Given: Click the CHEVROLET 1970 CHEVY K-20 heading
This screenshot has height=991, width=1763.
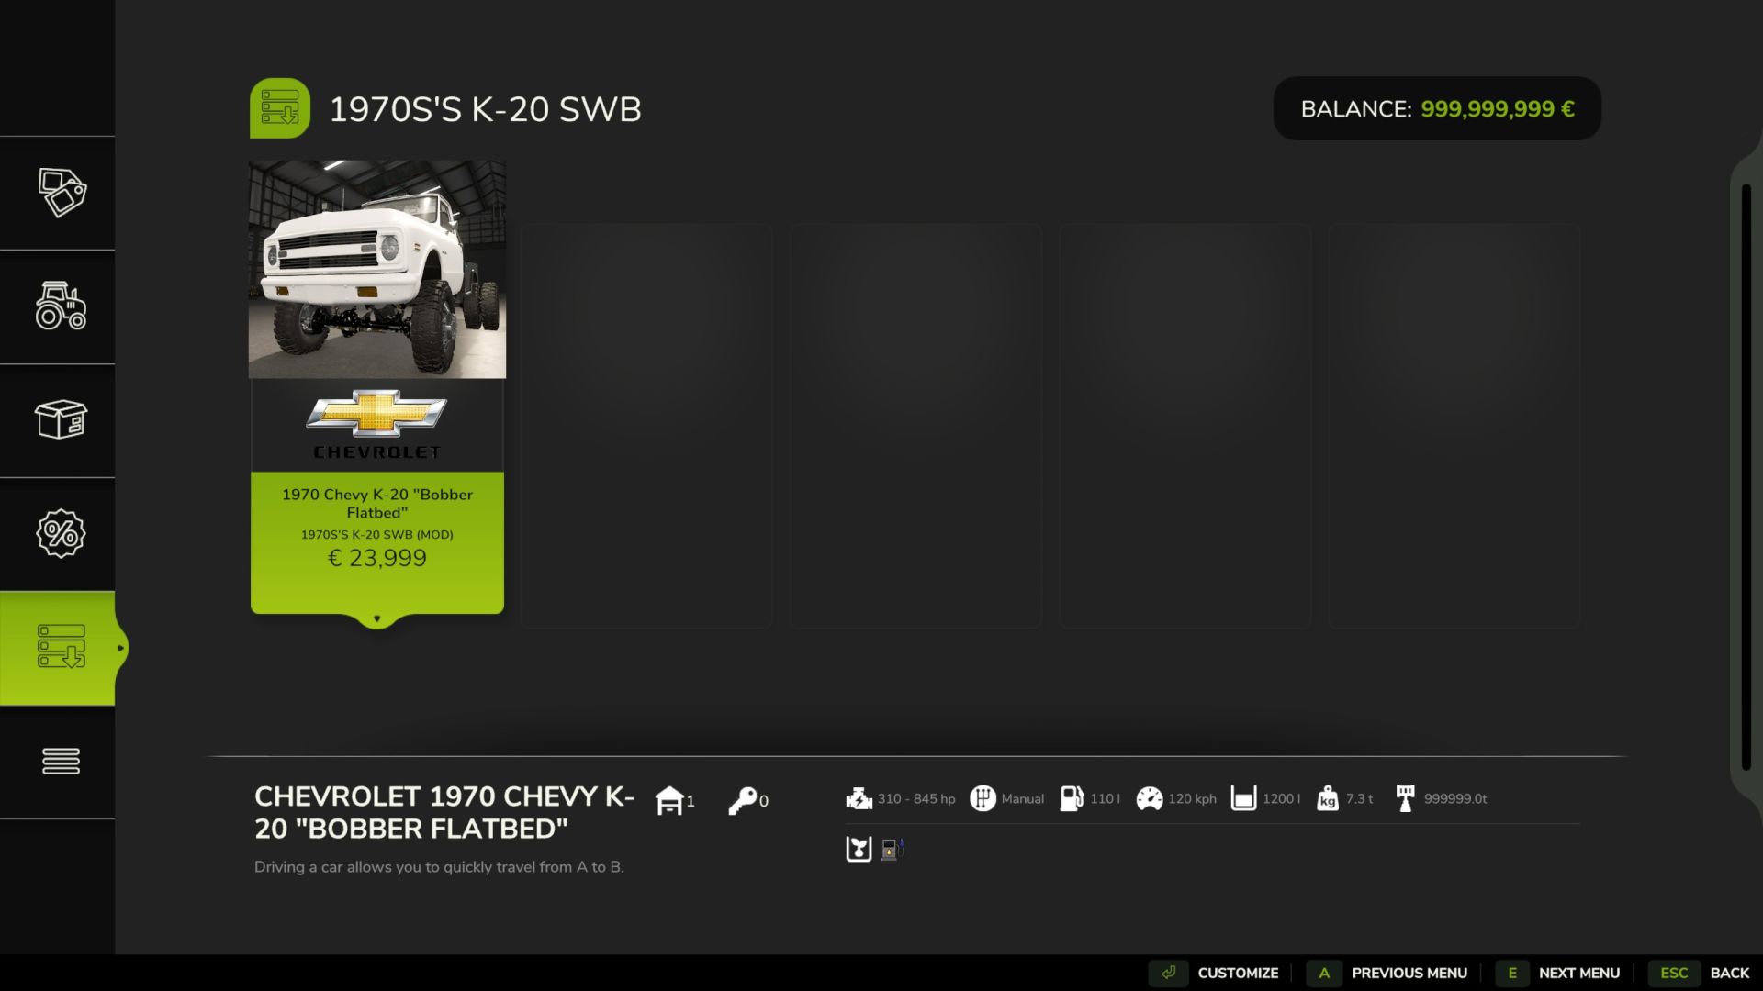Looking at the screenshot, I should click(444, 812).
